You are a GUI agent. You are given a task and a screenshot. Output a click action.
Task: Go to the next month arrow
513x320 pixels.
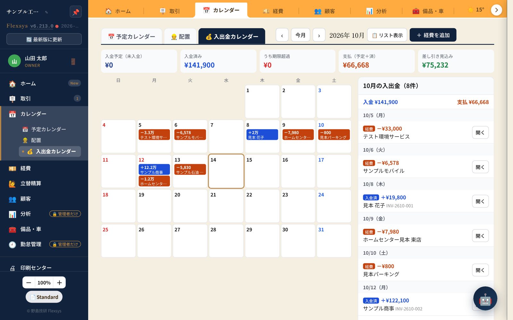point(319,35)
